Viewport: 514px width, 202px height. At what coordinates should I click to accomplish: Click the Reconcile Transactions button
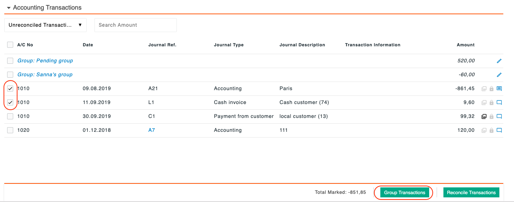pyautogui.click(x=471, y=192)
